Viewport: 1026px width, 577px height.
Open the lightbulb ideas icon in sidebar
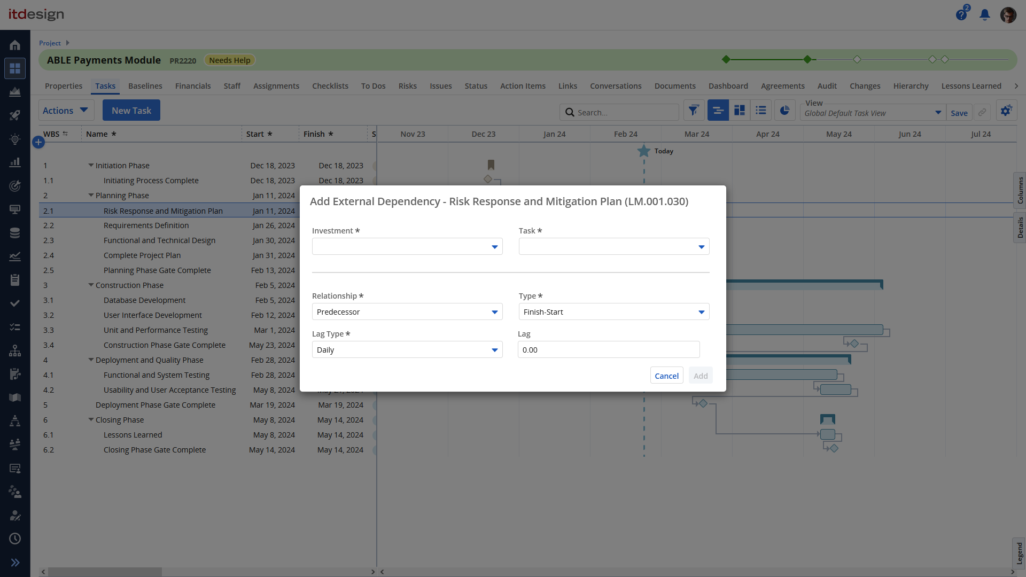[x=15, y=139]
